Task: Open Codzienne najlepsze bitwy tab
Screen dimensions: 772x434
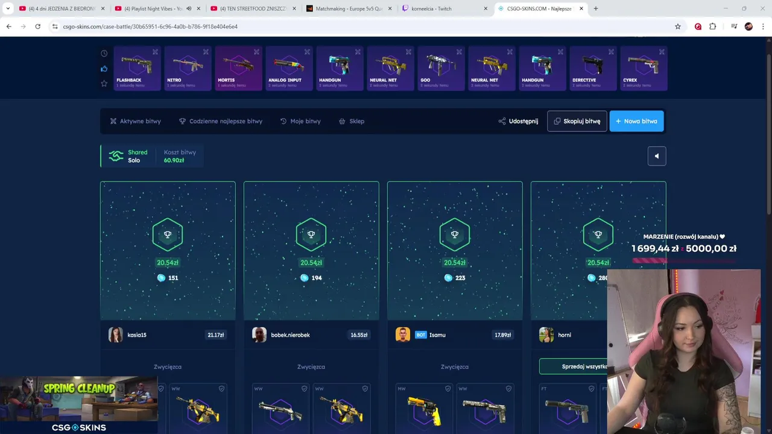Action: click(x=220, y=121)
